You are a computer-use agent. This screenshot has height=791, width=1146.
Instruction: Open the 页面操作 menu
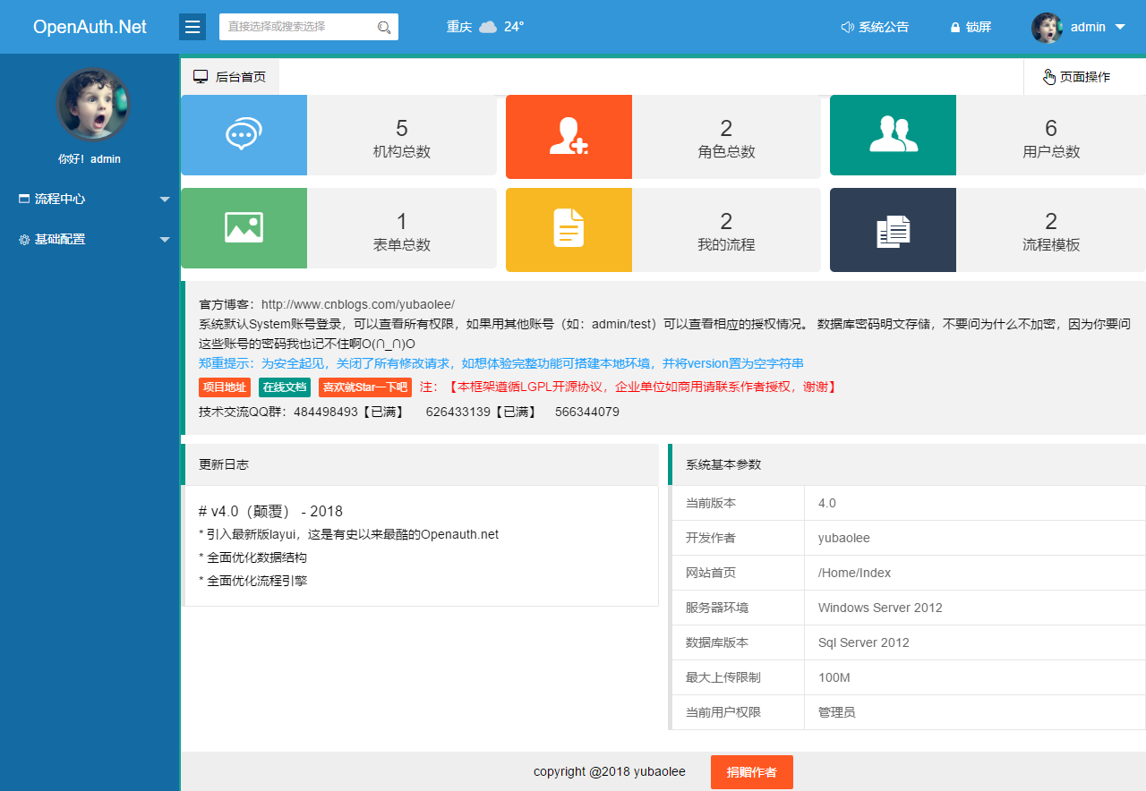tap(1084, 77)
